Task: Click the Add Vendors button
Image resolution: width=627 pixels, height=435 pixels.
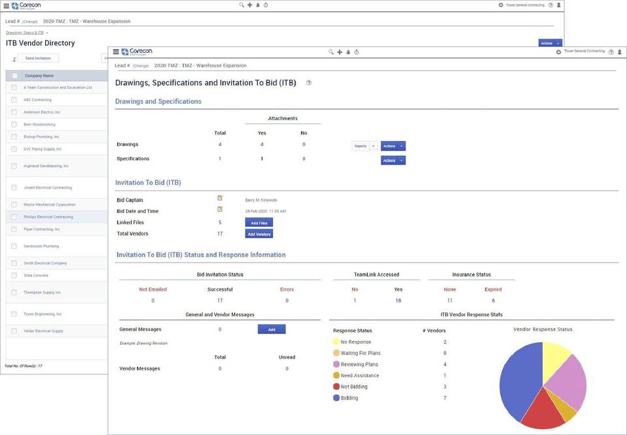Action: tap(259, 234)
